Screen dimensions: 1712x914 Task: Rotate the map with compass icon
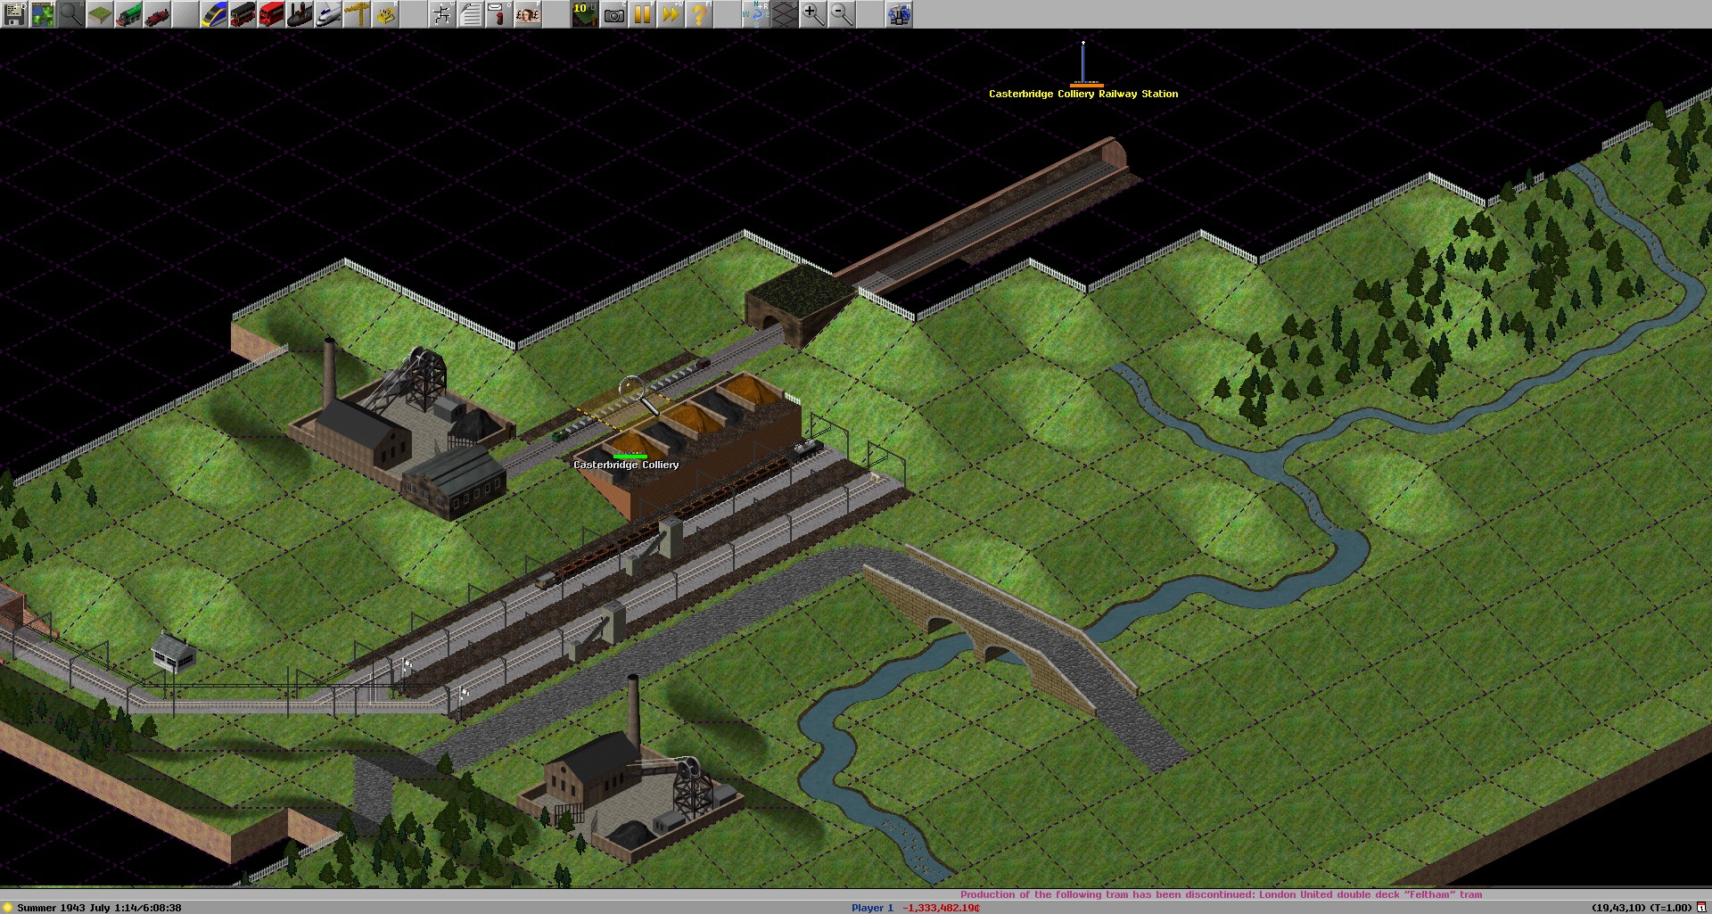click(x=756, y=14)
